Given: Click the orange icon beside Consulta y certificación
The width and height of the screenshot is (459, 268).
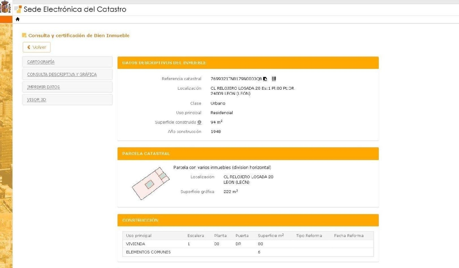Looking at the screenshot, I should (24, 35).
